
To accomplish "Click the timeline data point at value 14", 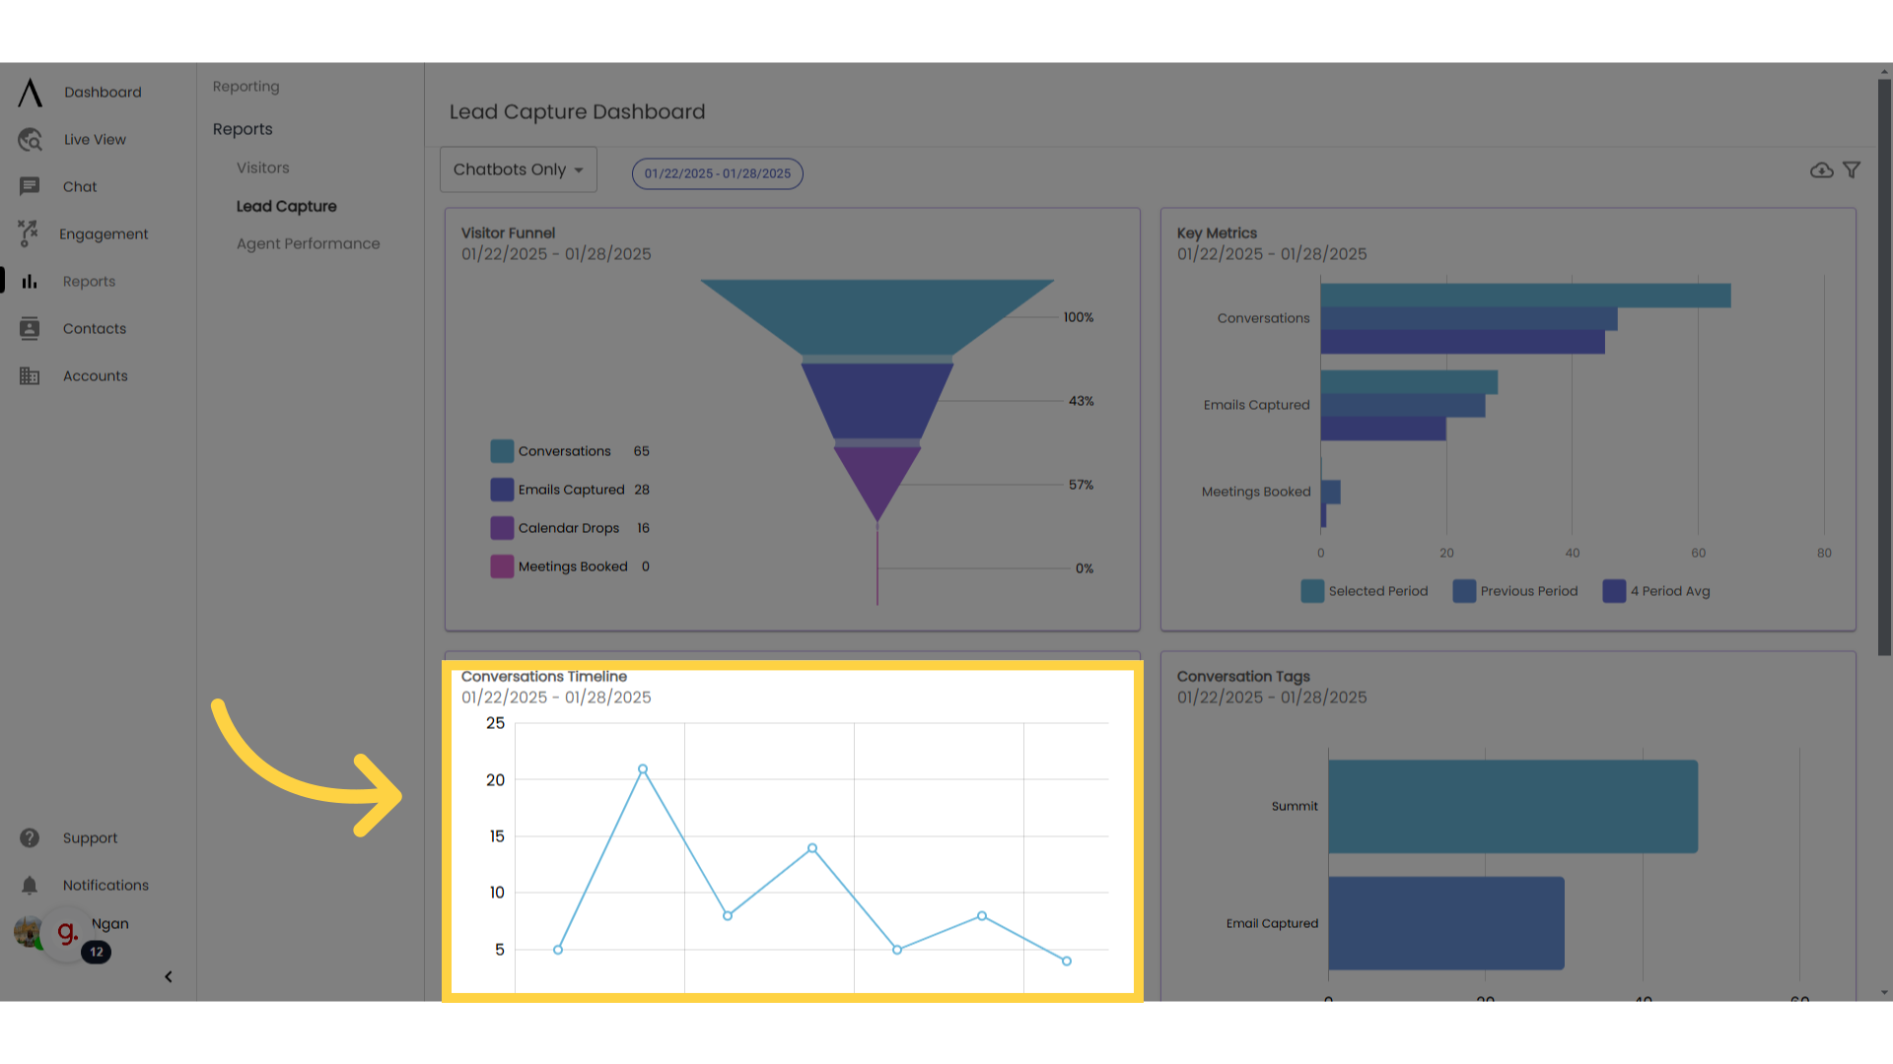I will coord(812,848).
